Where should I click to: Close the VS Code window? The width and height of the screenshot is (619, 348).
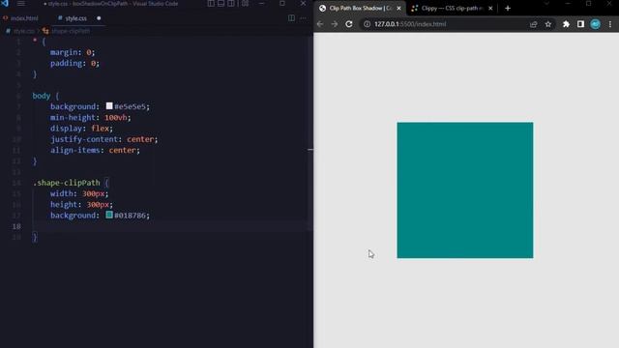303,4
